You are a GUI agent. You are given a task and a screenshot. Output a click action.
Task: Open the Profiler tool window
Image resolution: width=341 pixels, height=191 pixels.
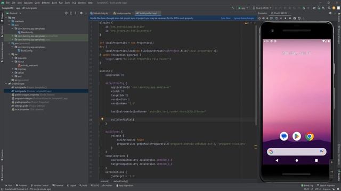107,186
